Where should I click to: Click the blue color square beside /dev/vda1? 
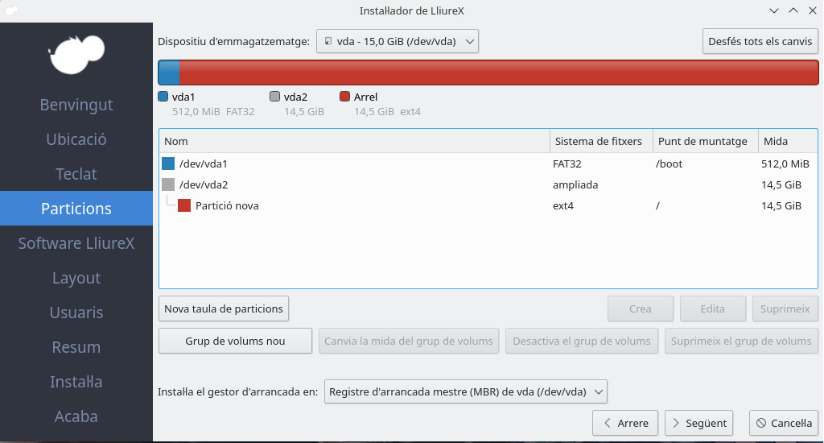168,164
